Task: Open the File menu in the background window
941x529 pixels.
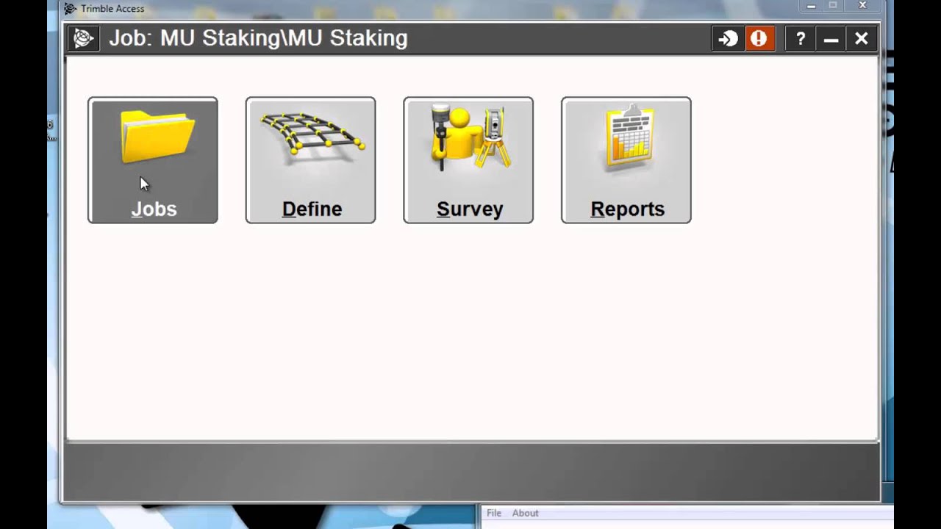Action: pos(494,513)
